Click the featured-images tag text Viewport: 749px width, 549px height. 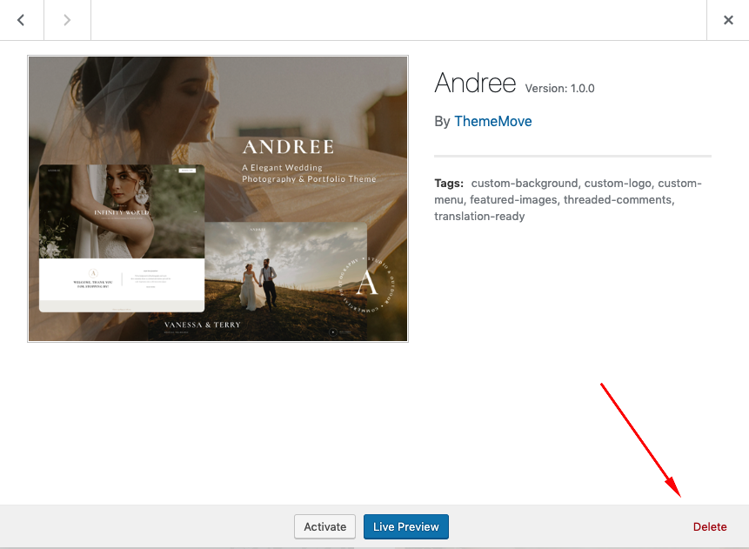[x=514, y=199]
